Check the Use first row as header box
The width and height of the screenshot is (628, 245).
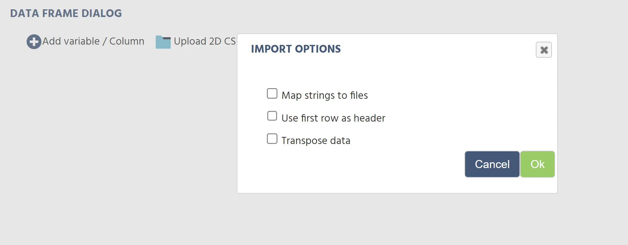pyautogui.click(x=272, y=116)
